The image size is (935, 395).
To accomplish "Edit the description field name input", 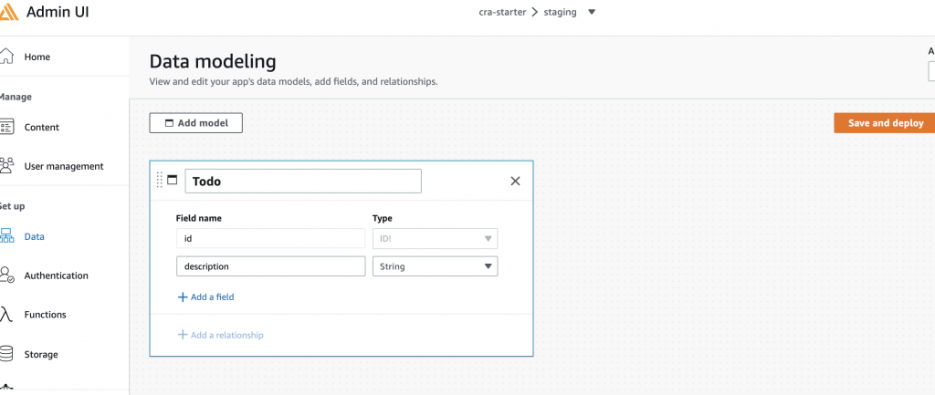I will click(270, 266).
